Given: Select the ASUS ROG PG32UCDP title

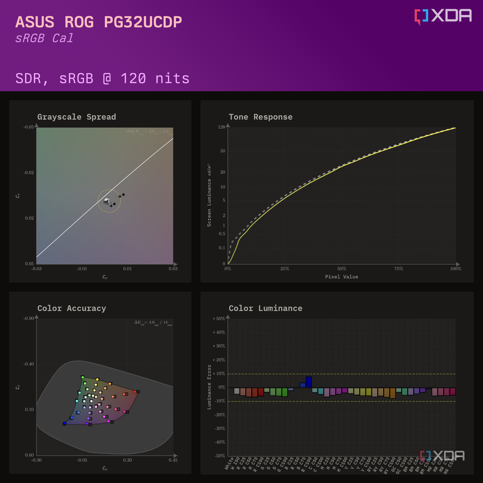Looking at the screenshot, I should [99, 22].
